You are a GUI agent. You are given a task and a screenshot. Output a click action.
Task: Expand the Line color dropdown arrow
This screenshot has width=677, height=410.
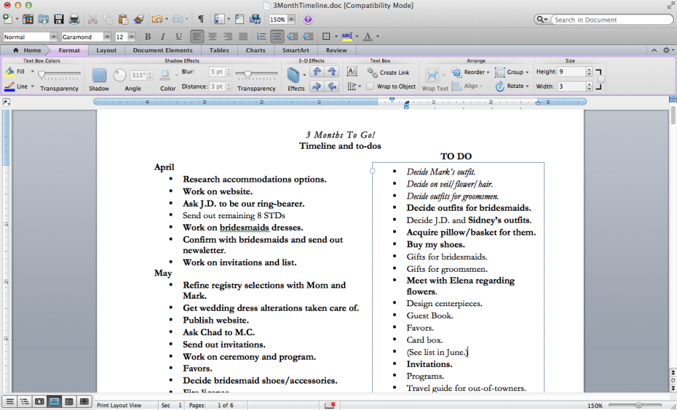(32, 87)
